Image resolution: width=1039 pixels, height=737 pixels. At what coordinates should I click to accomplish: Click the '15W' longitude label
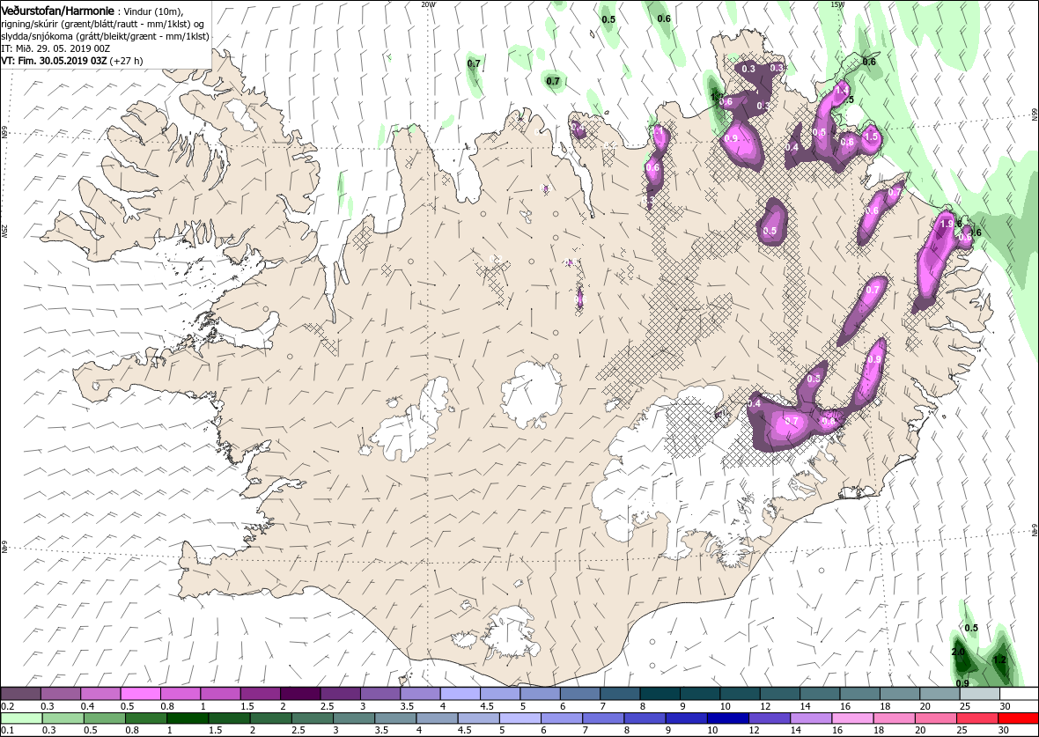(837, 4)
